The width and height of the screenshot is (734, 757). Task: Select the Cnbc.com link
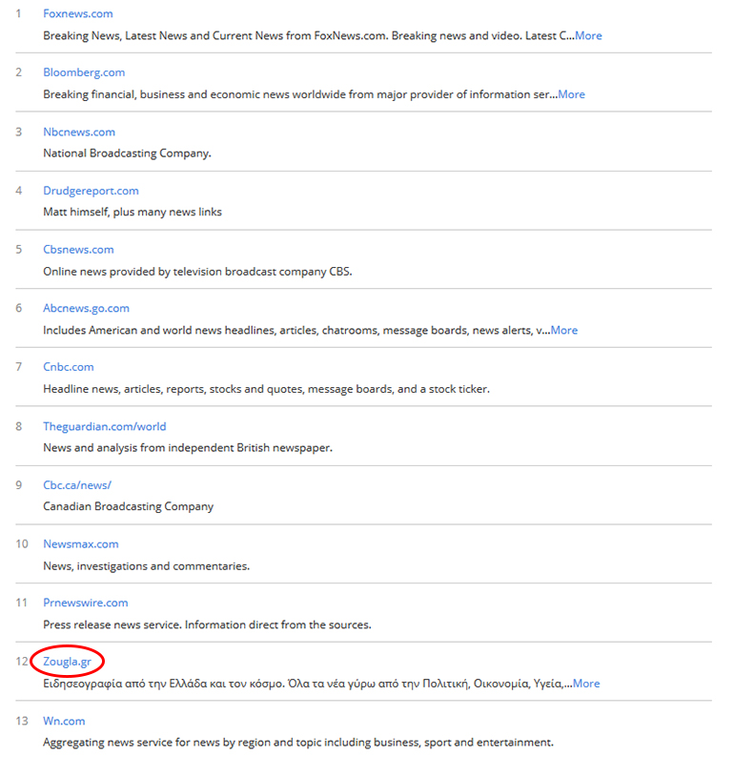(x=69, y=367)
